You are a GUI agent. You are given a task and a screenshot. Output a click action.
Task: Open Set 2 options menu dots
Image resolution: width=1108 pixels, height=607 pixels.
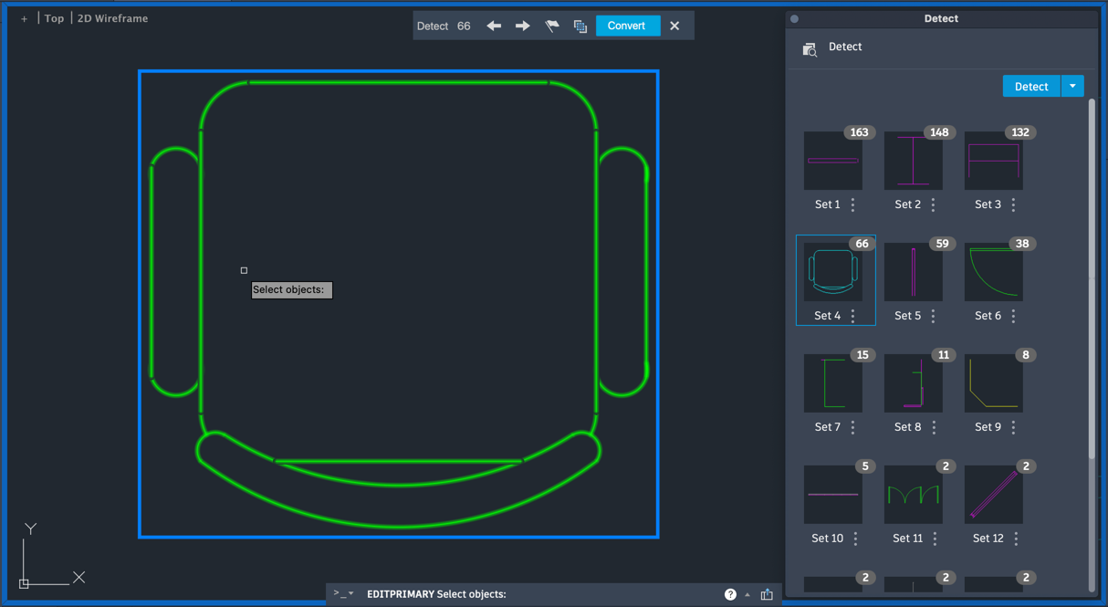[934, 204]
